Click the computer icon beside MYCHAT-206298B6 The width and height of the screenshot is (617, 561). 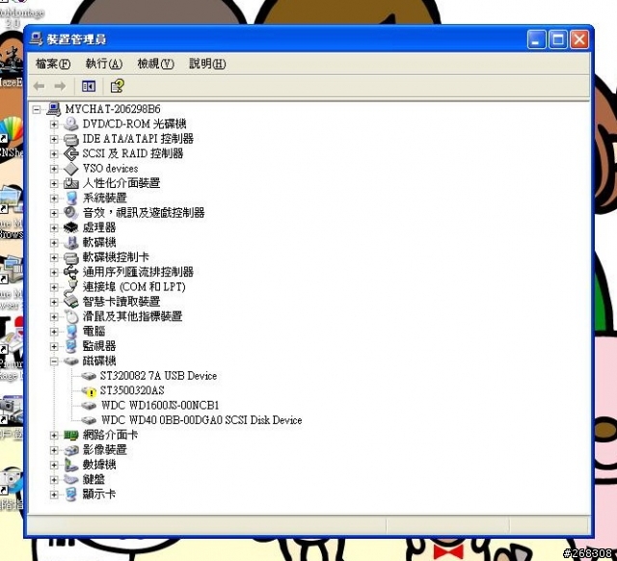[x=54, y=109]
